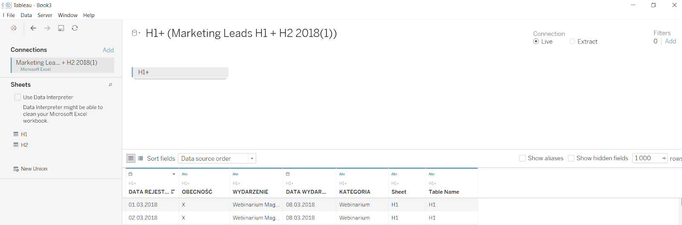
Task: Tick the Show aliases checkbox
Action: [522, 159]
